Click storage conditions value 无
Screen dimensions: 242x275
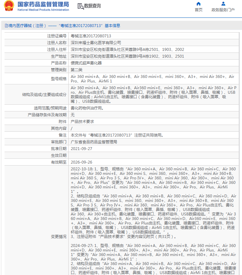pyautogui.click(x=73, y=115)
